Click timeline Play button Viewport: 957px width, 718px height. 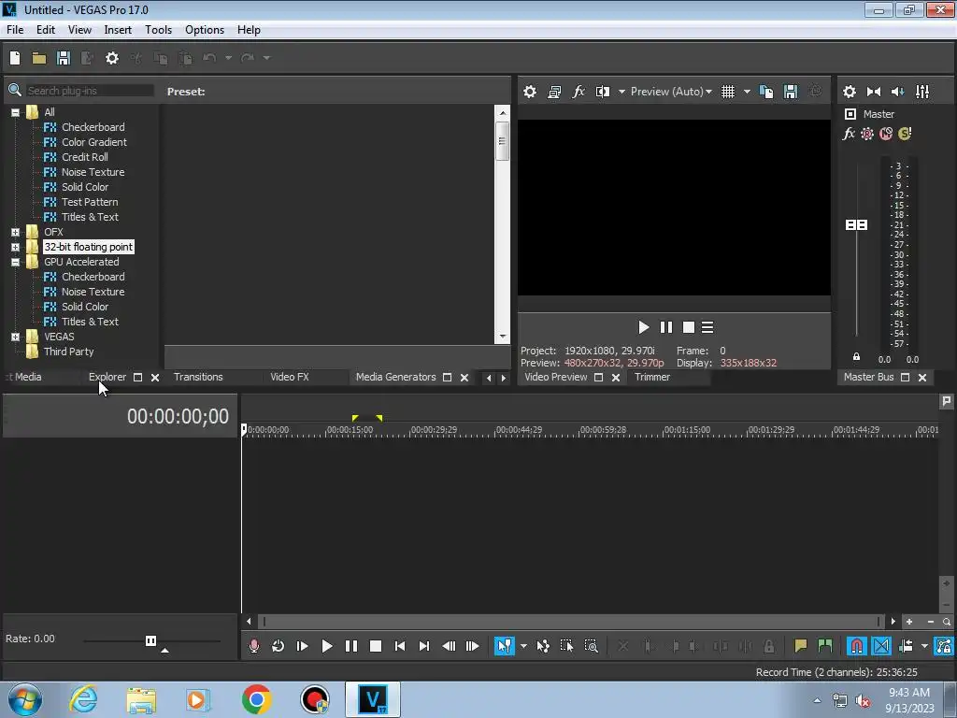[326, 646]
